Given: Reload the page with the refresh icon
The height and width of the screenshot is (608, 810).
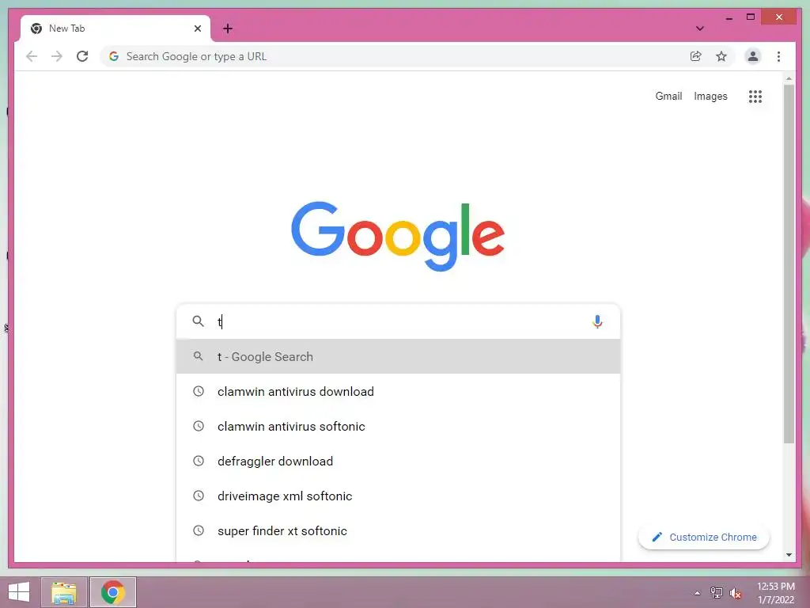Looking at the screenshot, I should click(x=82, y=56).
